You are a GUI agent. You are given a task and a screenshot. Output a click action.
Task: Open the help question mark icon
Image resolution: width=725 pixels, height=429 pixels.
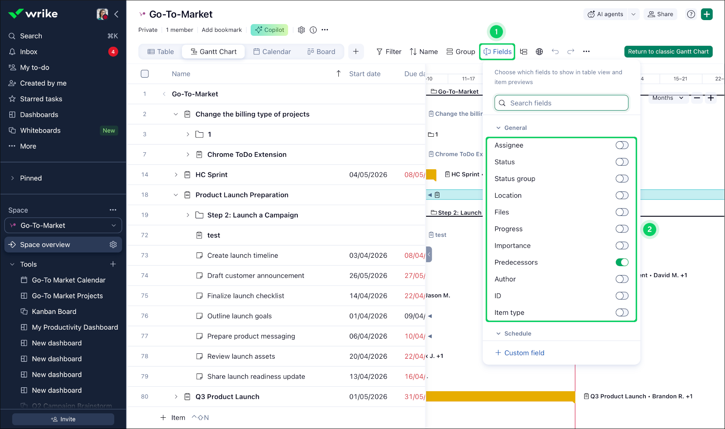(691, 14)
